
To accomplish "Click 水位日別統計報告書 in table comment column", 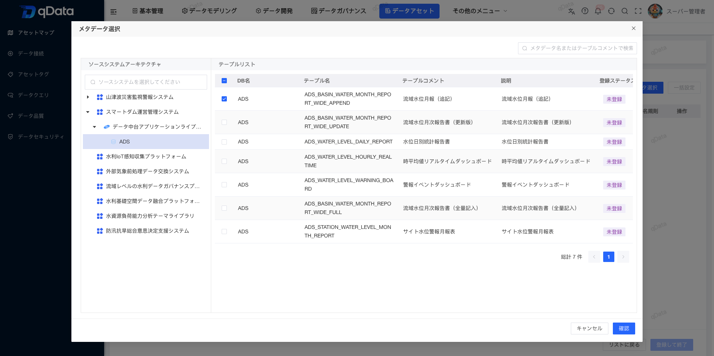I will coord(427,142).
